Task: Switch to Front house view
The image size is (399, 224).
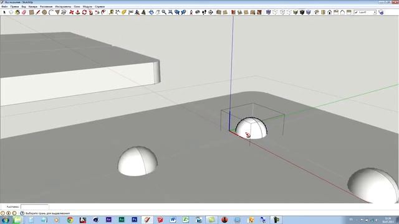Action: coord(330,12)
